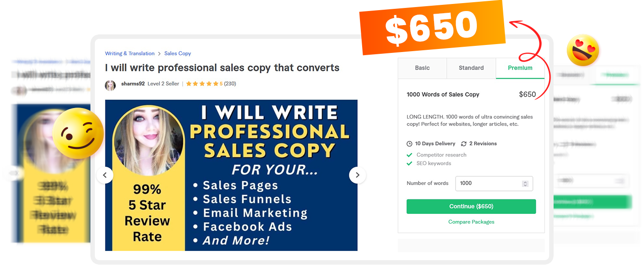Click sharms92 seller avatar photo
Screen dimensions: 644x265
[110, 86]
